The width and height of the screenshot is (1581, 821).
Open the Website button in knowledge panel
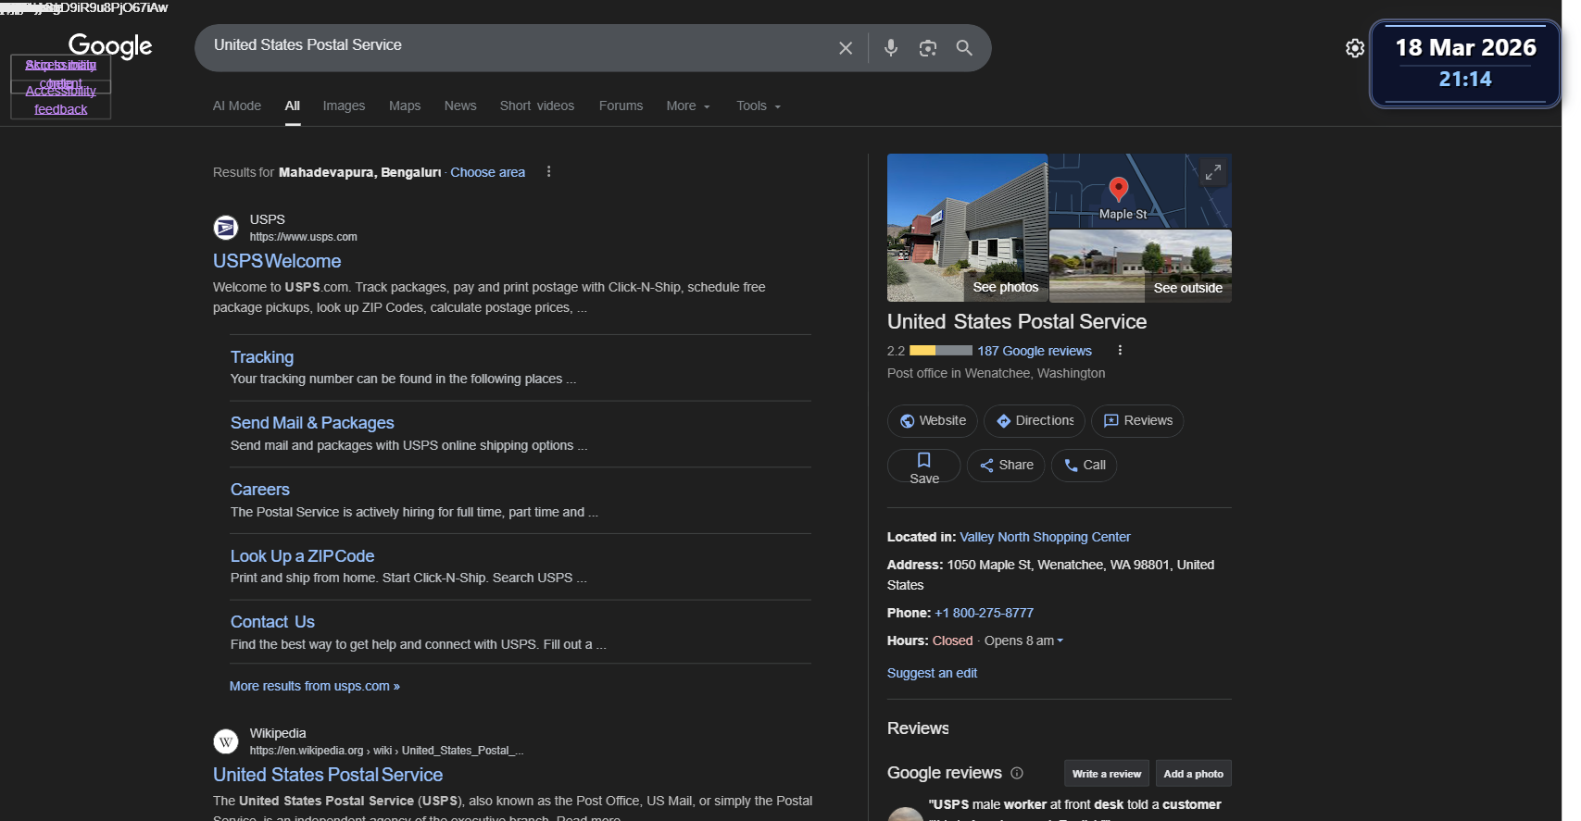pos(933,420)
